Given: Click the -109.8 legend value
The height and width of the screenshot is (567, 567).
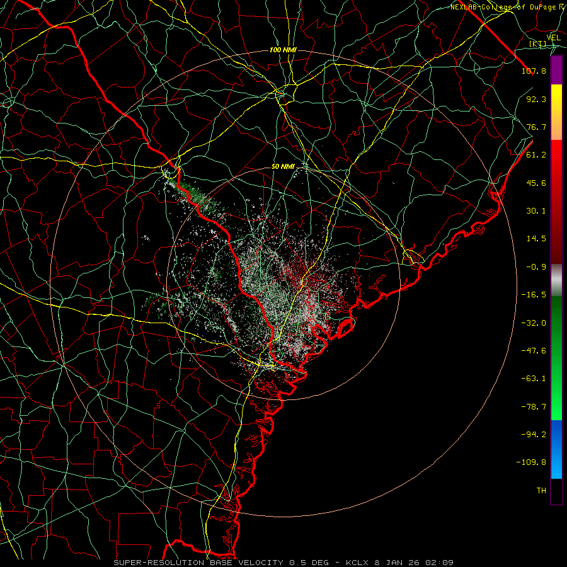Looking at the screenshot, I should pyautogui.click(x=531, y=462).
